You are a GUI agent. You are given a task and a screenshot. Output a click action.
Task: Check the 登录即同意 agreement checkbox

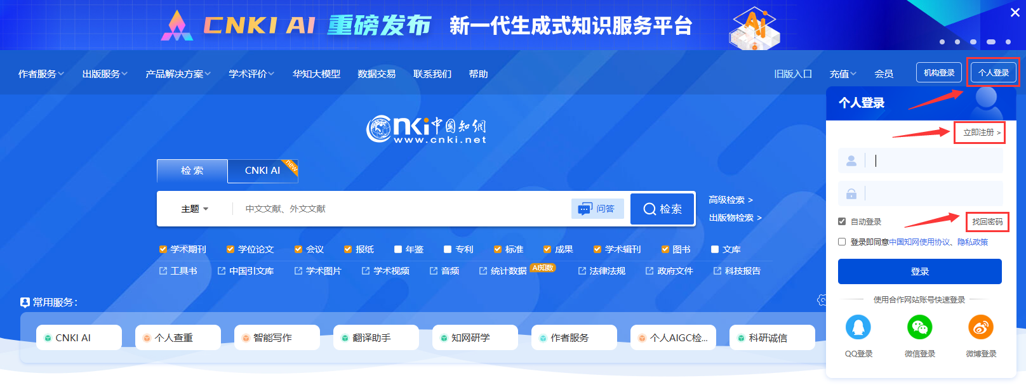842,242
